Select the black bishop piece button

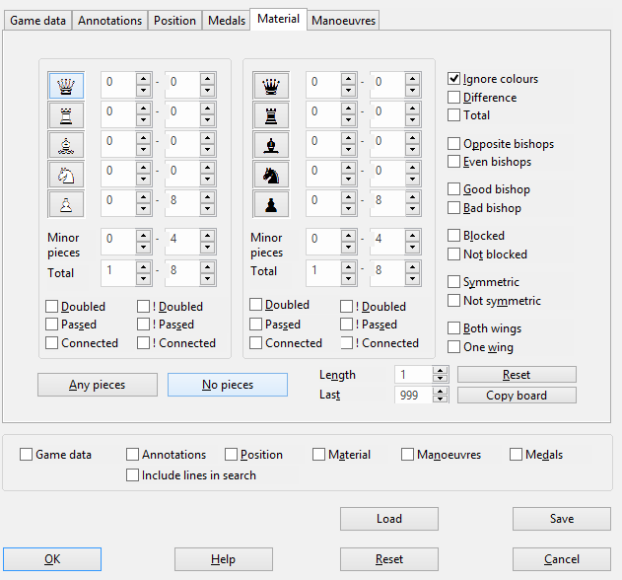(271, 145)
